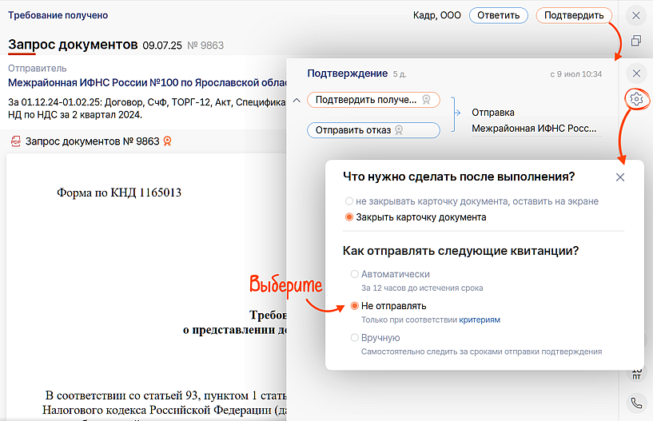Select 'не закрывать карточку документа' option
The height and width of the screenshot is (421, 653).
(349, 201)
